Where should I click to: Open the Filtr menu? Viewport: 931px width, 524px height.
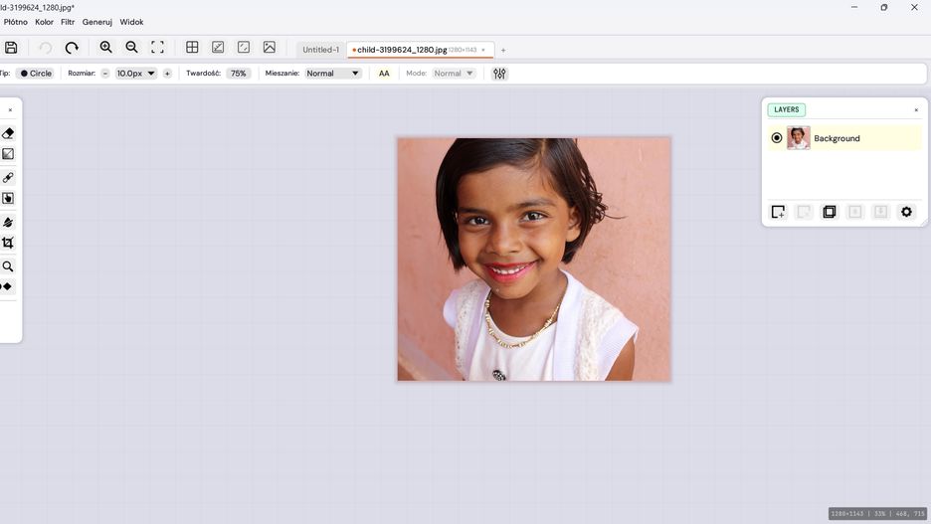coord(68,22)
